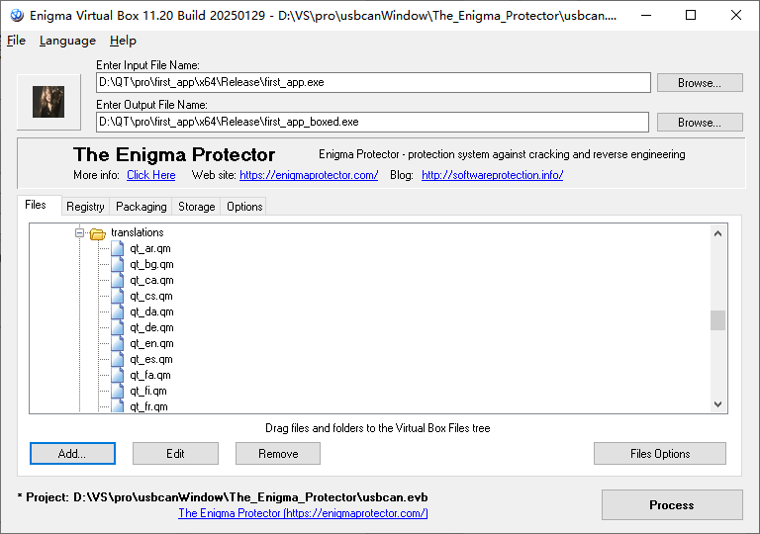Click the file icon beside qt_ca.qm
760x534 pixels.
[x=118, y=280]
